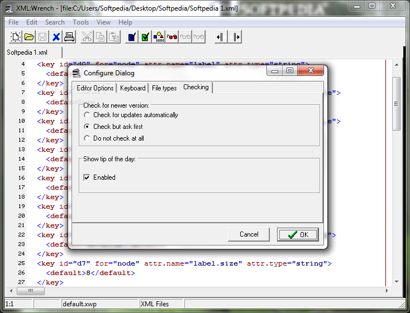Select the Softpedia 1.xml document tab
This screenshot has width=410, height=313.
click(34, 52)
